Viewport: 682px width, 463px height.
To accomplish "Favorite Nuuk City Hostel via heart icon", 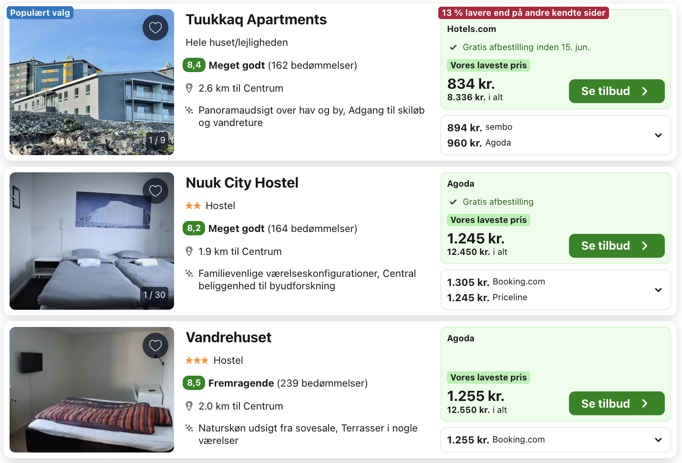I will point(155,191).
